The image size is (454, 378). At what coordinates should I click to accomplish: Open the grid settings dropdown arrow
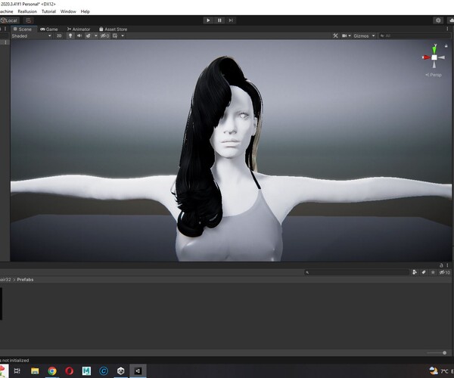pos(123,36)
